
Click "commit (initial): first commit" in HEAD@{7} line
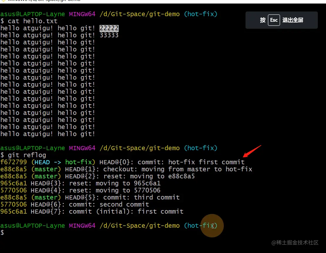click(x=126, y=212)
